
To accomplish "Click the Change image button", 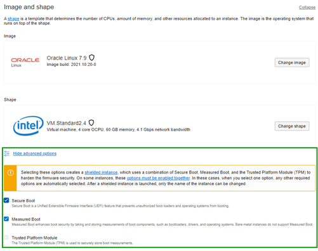I will (292, 63).
